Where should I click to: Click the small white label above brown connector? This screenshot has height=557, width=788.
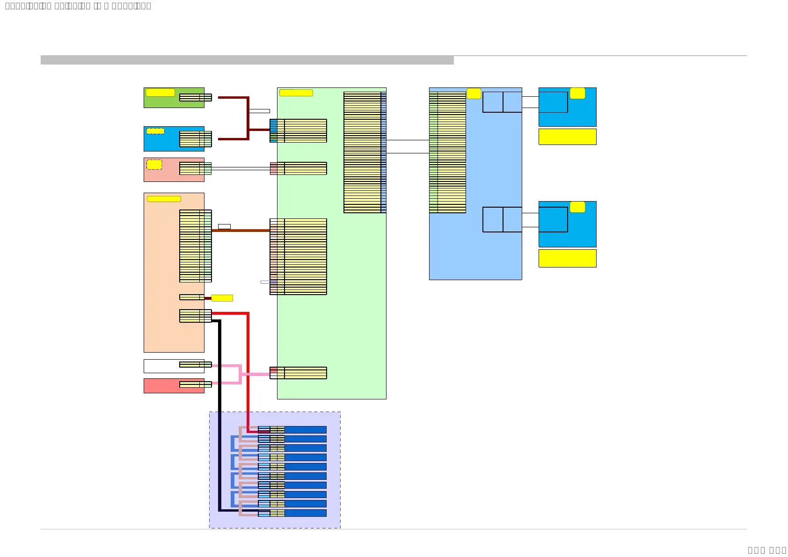(224, 226)
